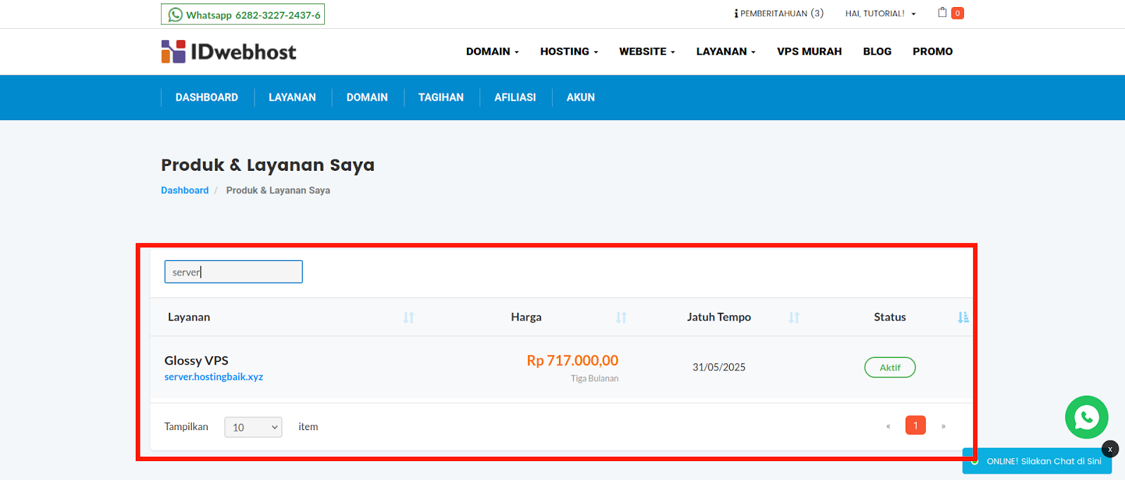Open the TAGIHAN tab
Viewport: 1125px width, 480px height.
point(441,98)
